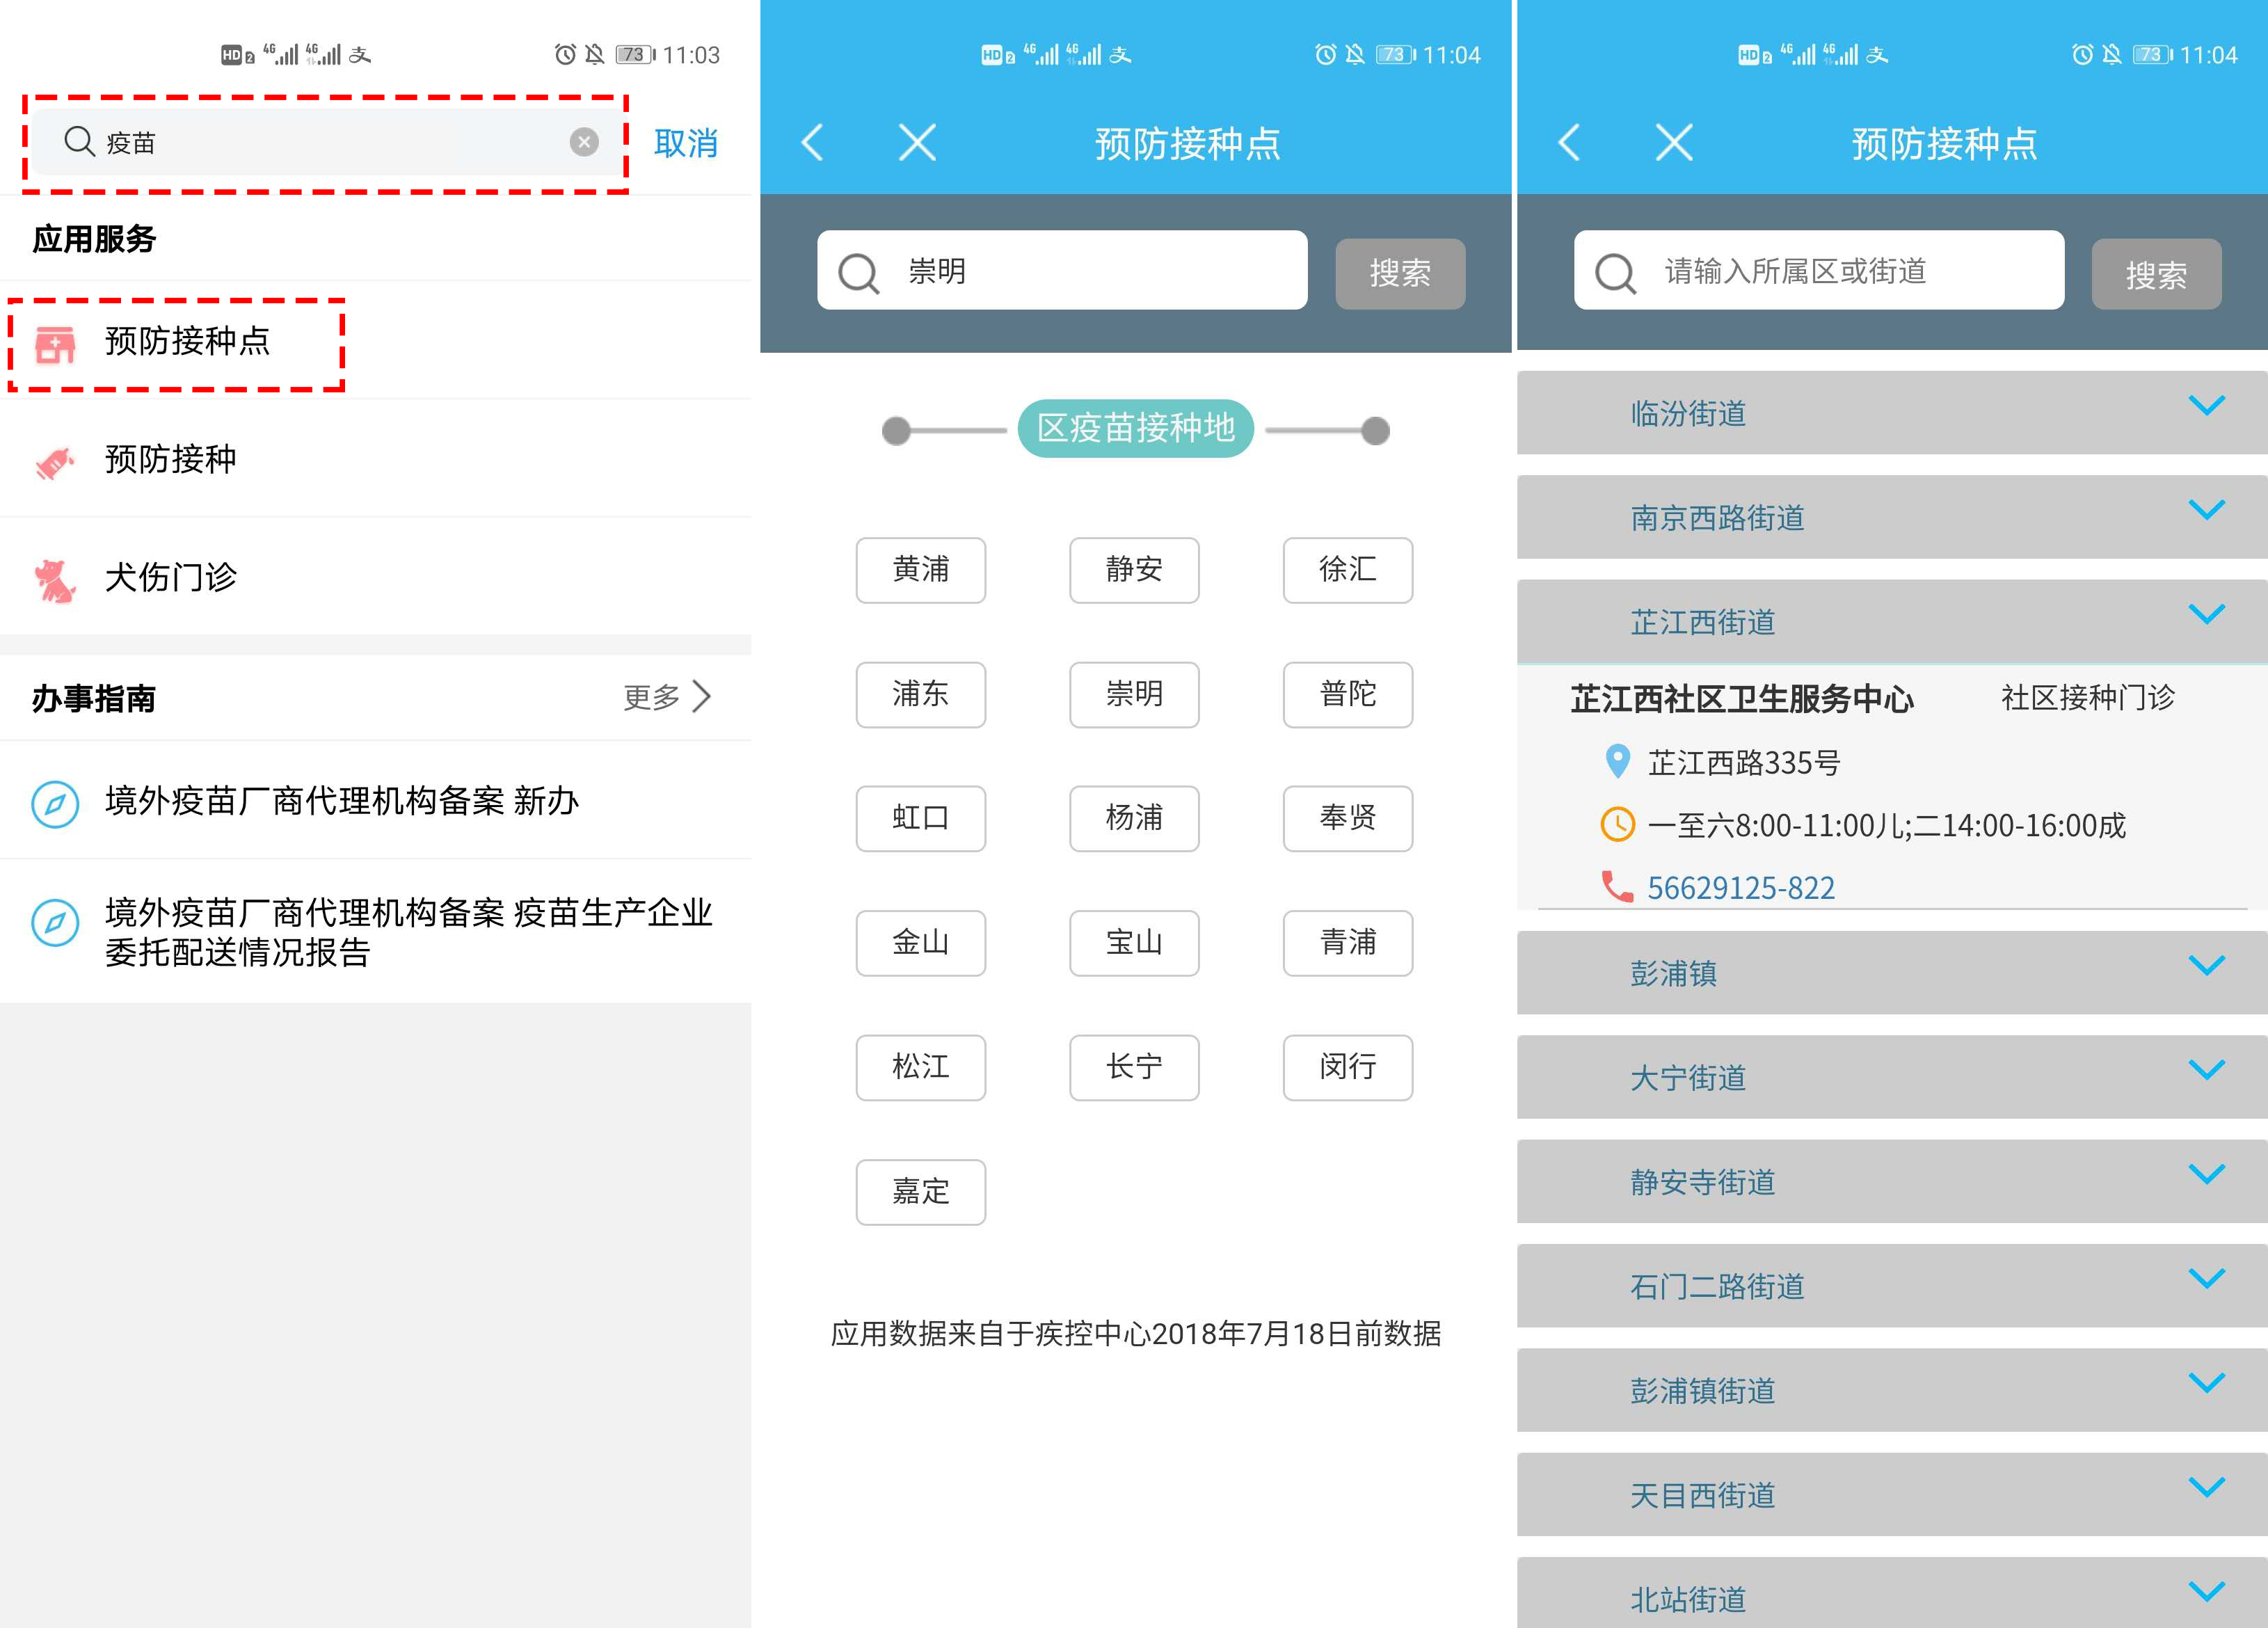Pick the 嘉定 district option
The width and height of the screenshot is (2268, 1628).
click(x=920, y=1191)
